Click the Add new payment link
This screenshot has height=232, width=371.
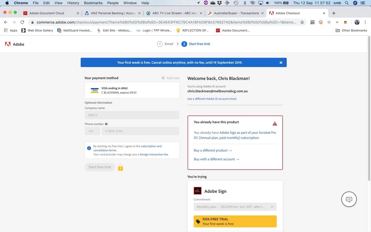pos(170,78)
